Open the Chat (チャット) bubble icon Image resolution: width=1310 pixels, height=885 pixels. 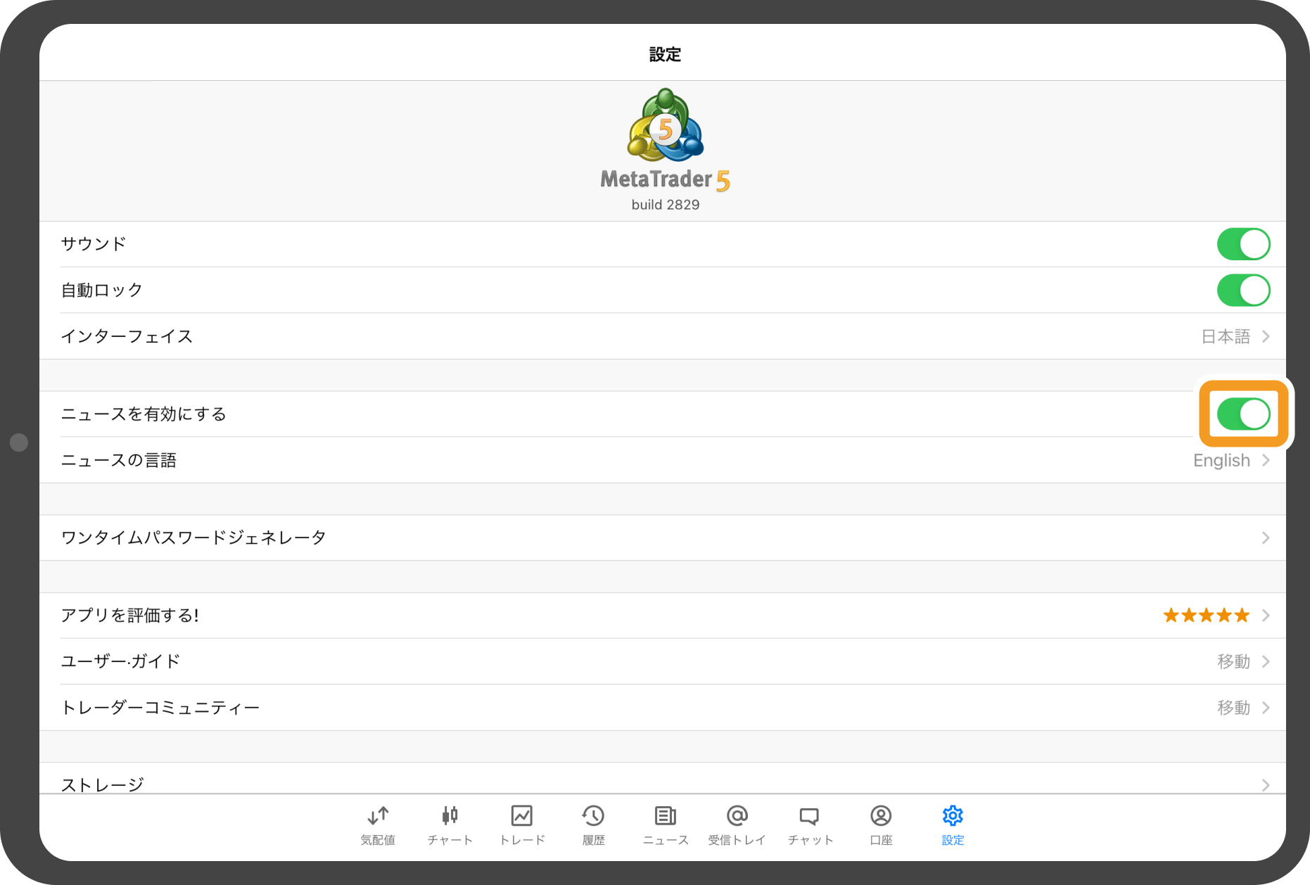[x=809, y=816]
